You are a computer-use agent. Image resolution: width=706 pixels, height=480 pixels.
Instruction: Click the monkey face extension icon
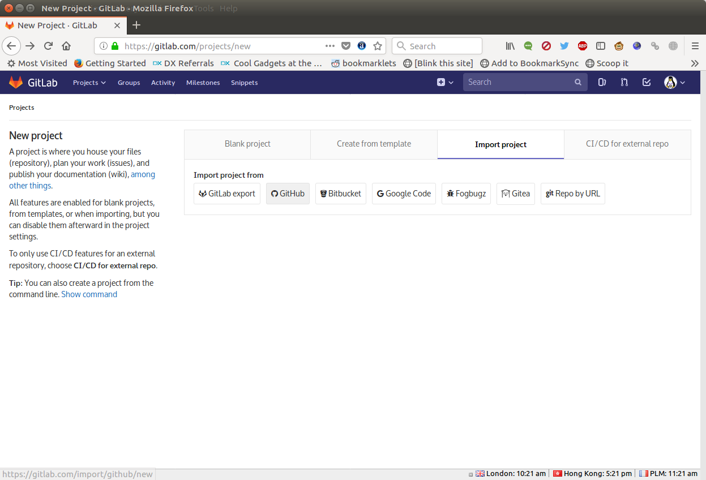click(x=619, y=46)
